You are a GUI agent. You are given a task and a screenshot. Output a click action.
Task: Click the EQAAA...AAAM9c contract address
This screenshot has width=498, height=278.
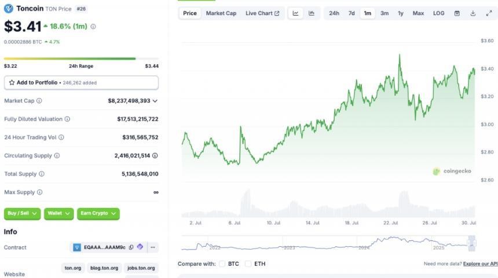coord(105,247)
